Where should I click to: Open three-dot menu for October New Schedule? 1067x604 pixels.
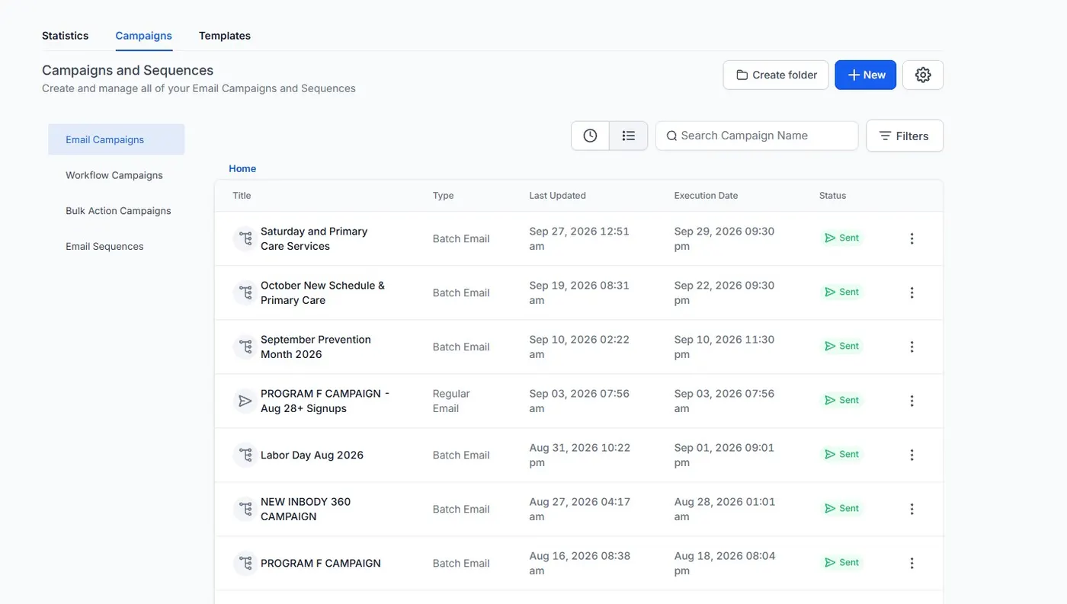[x=912, y=292]
